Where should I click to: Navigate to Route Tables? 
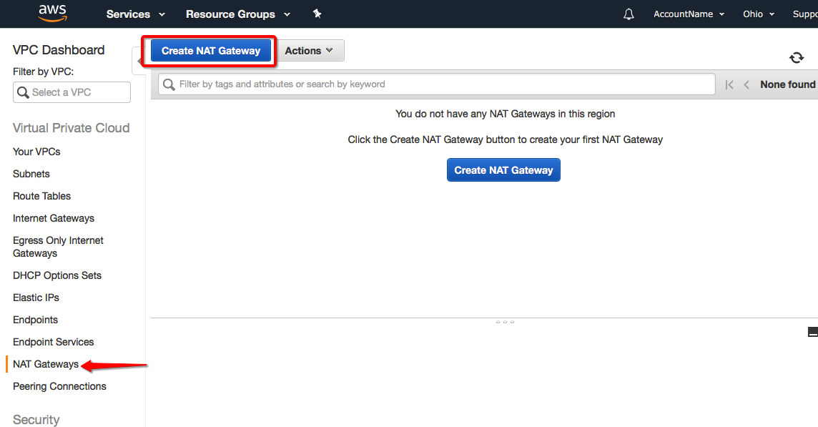click(41, 196)
